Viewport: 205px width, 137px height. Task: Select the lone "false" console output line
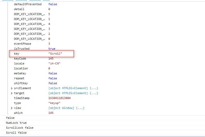pos(10,118)
